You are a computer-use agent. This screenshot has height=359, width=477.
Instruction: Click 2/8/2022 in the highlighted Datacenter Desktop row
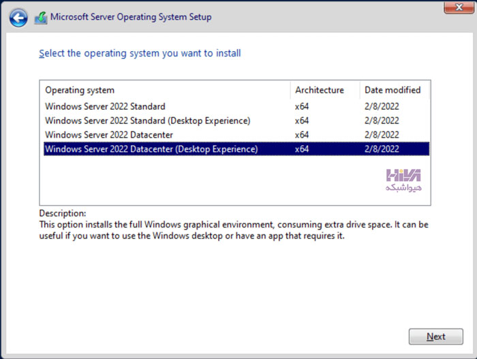click(x=382, y=149)
